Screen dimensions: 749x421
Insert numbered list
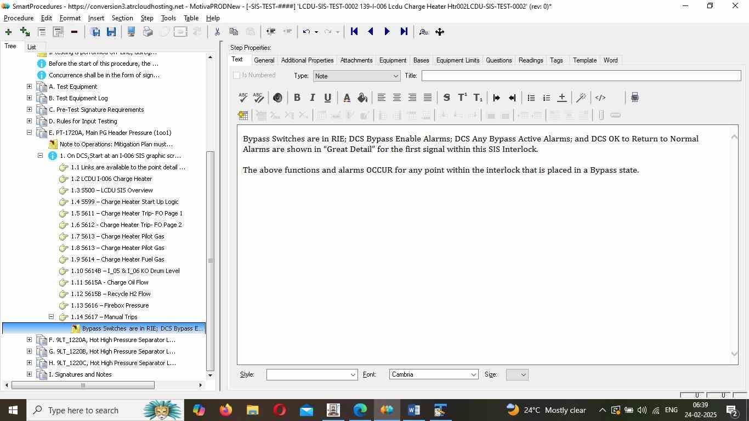tap(546, 98)
